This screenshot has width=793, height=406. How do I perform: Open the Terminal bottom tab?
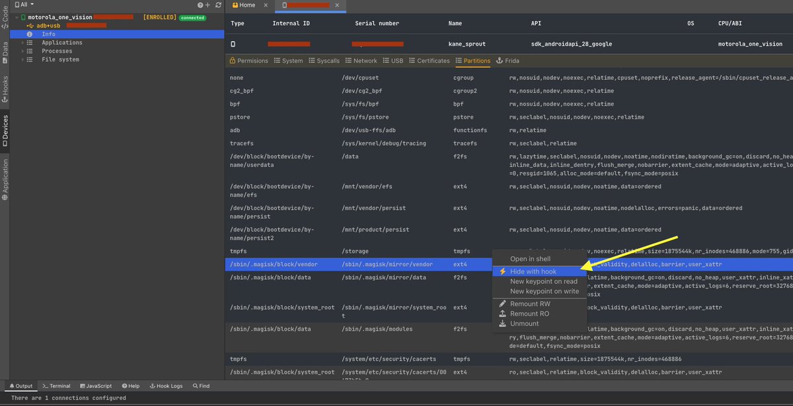56,386
